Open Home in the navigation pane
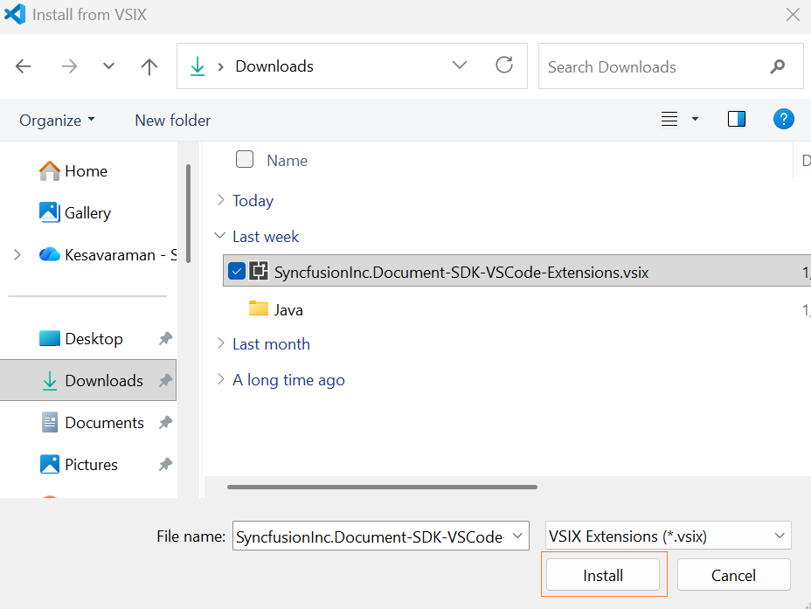This screenshot has width=811, height=609. pyautogui.click(x=73, y=171)
